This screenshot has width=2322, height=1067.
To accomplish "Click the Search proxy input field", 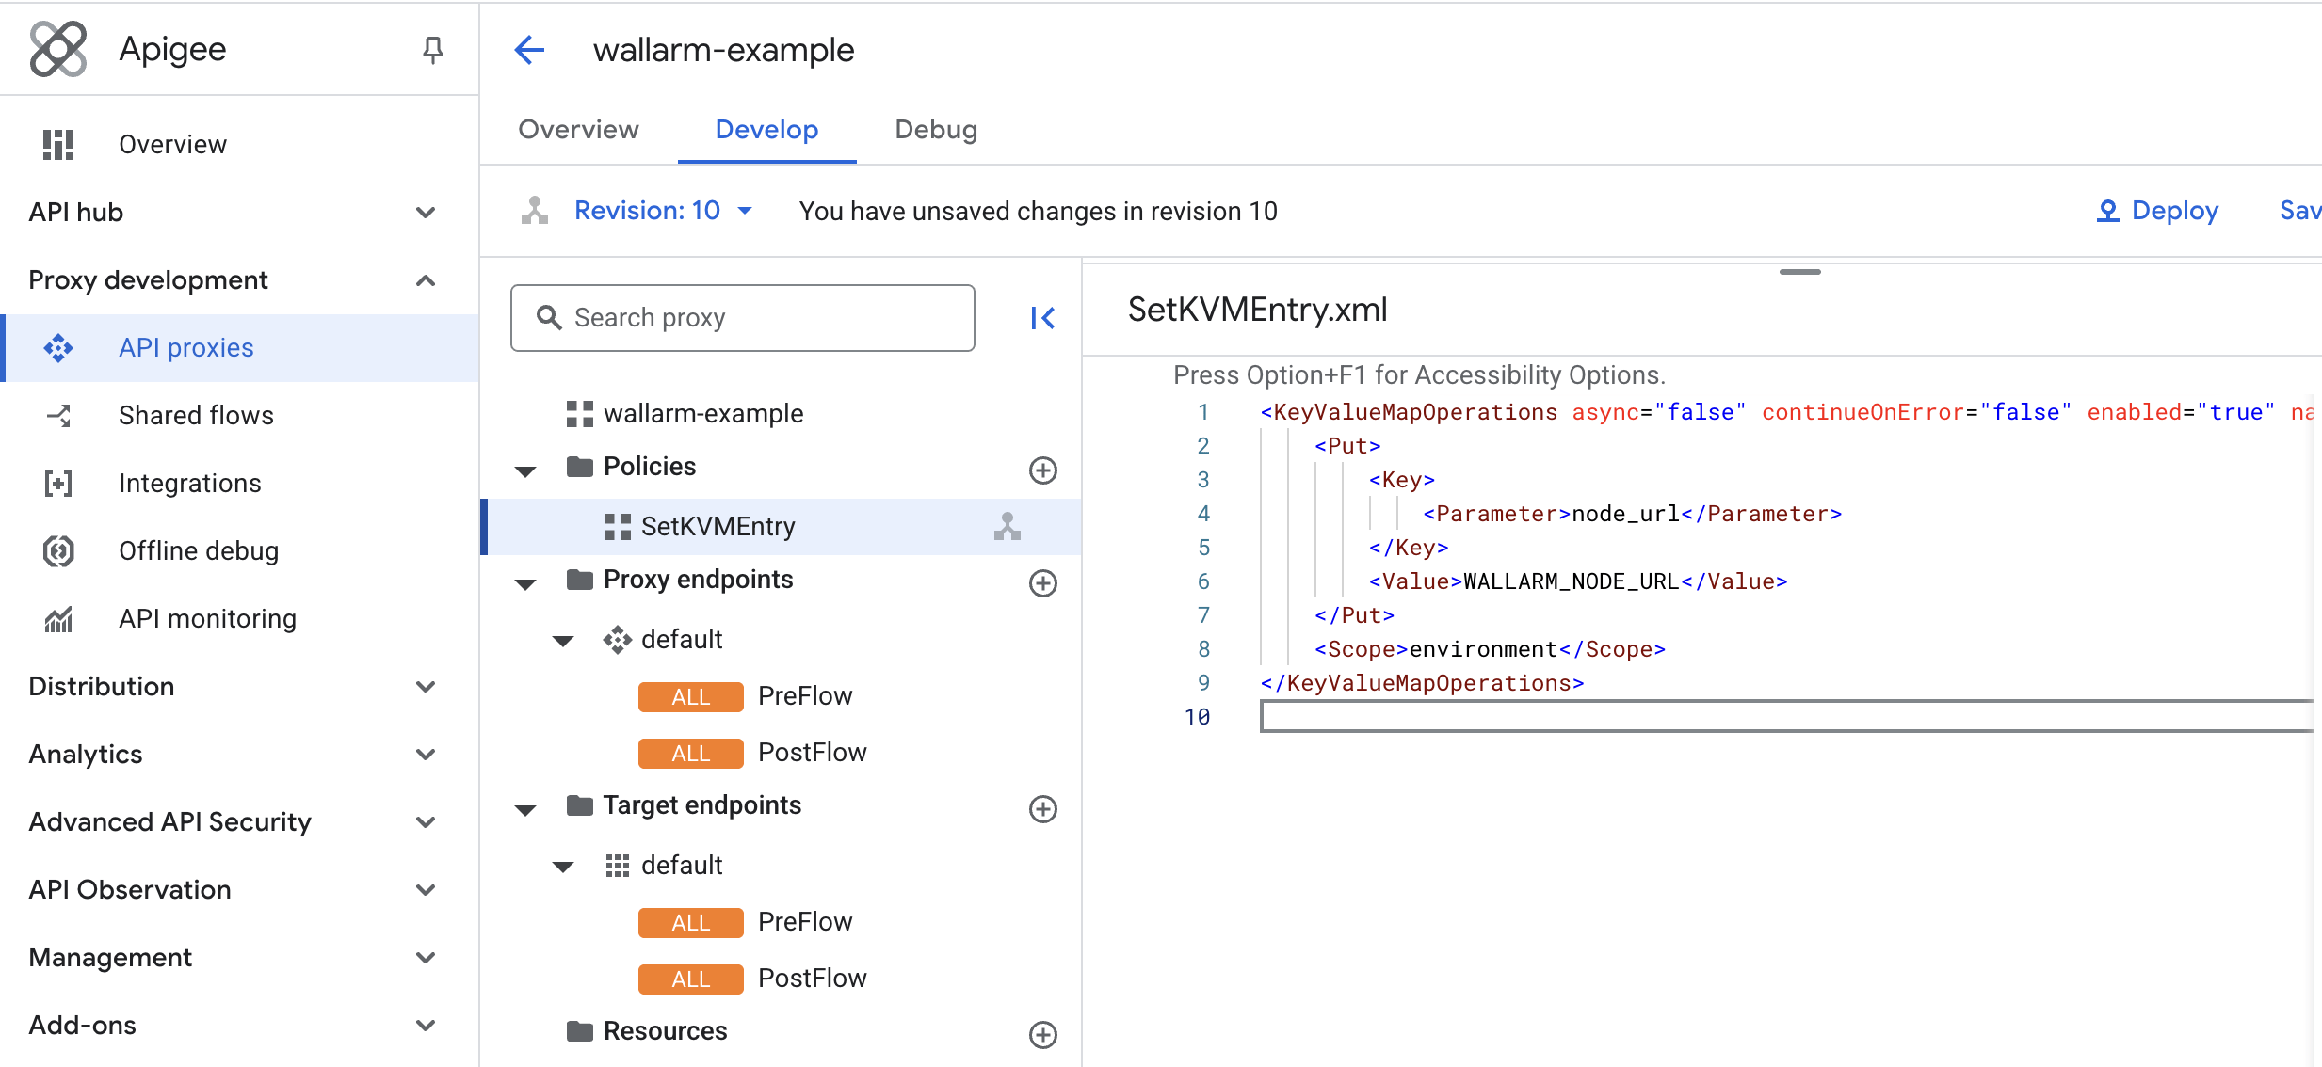I will [x=742, y=317].
